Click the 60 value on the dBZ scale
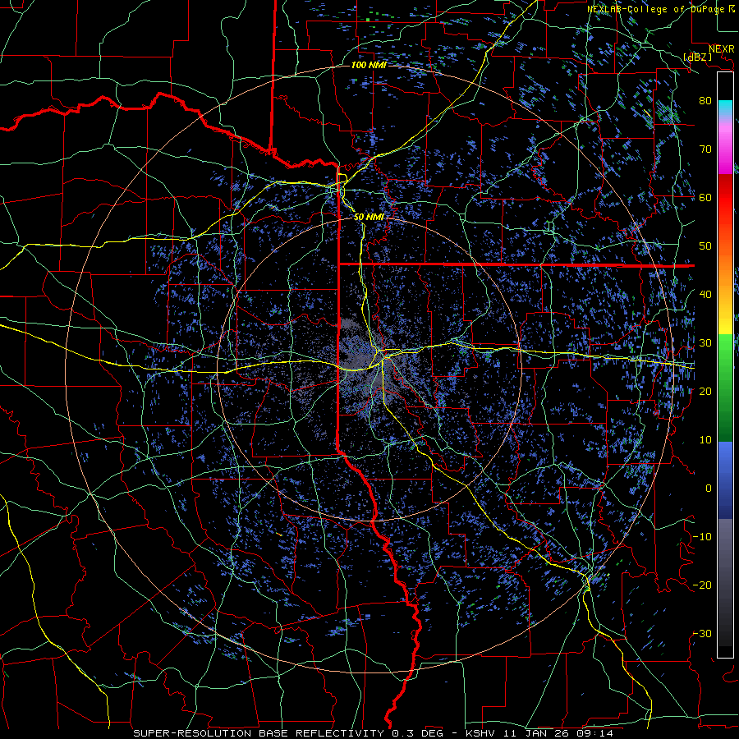 [x=705, y=197]
